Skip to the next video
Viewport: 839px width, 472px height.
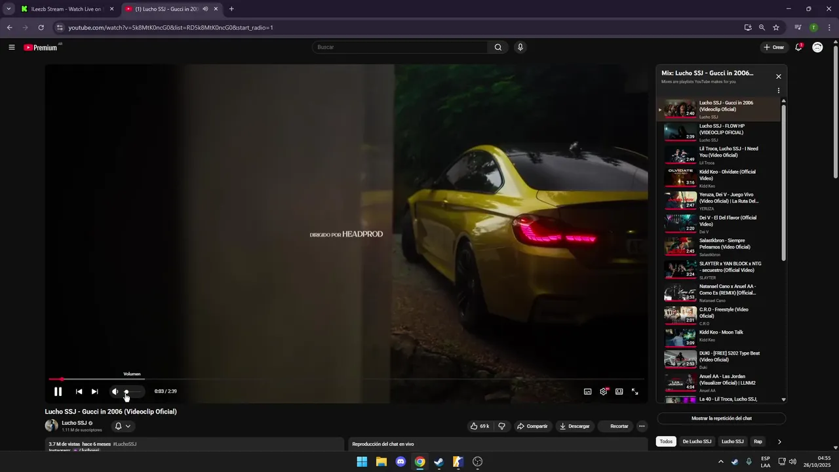pos(94,391)
